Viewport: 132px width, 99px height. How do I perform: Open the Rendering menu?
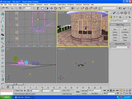click(x=71, y=4)
